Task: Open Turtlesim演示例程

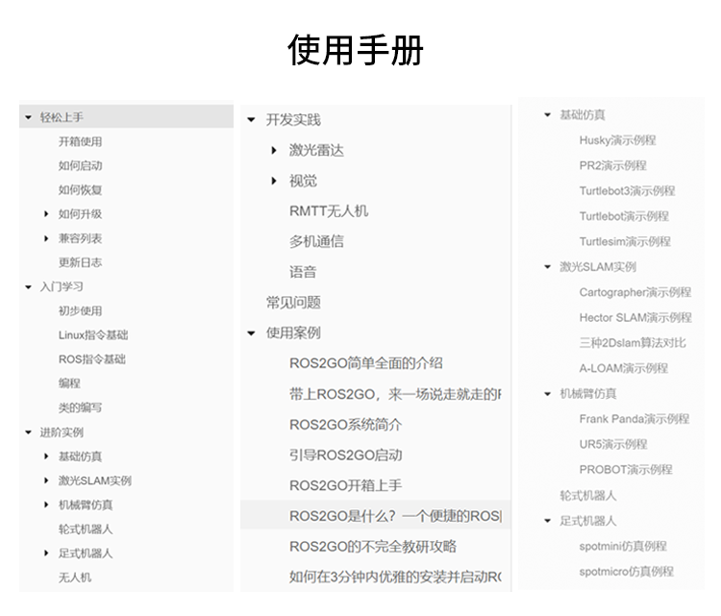Action: coord(625,242)
